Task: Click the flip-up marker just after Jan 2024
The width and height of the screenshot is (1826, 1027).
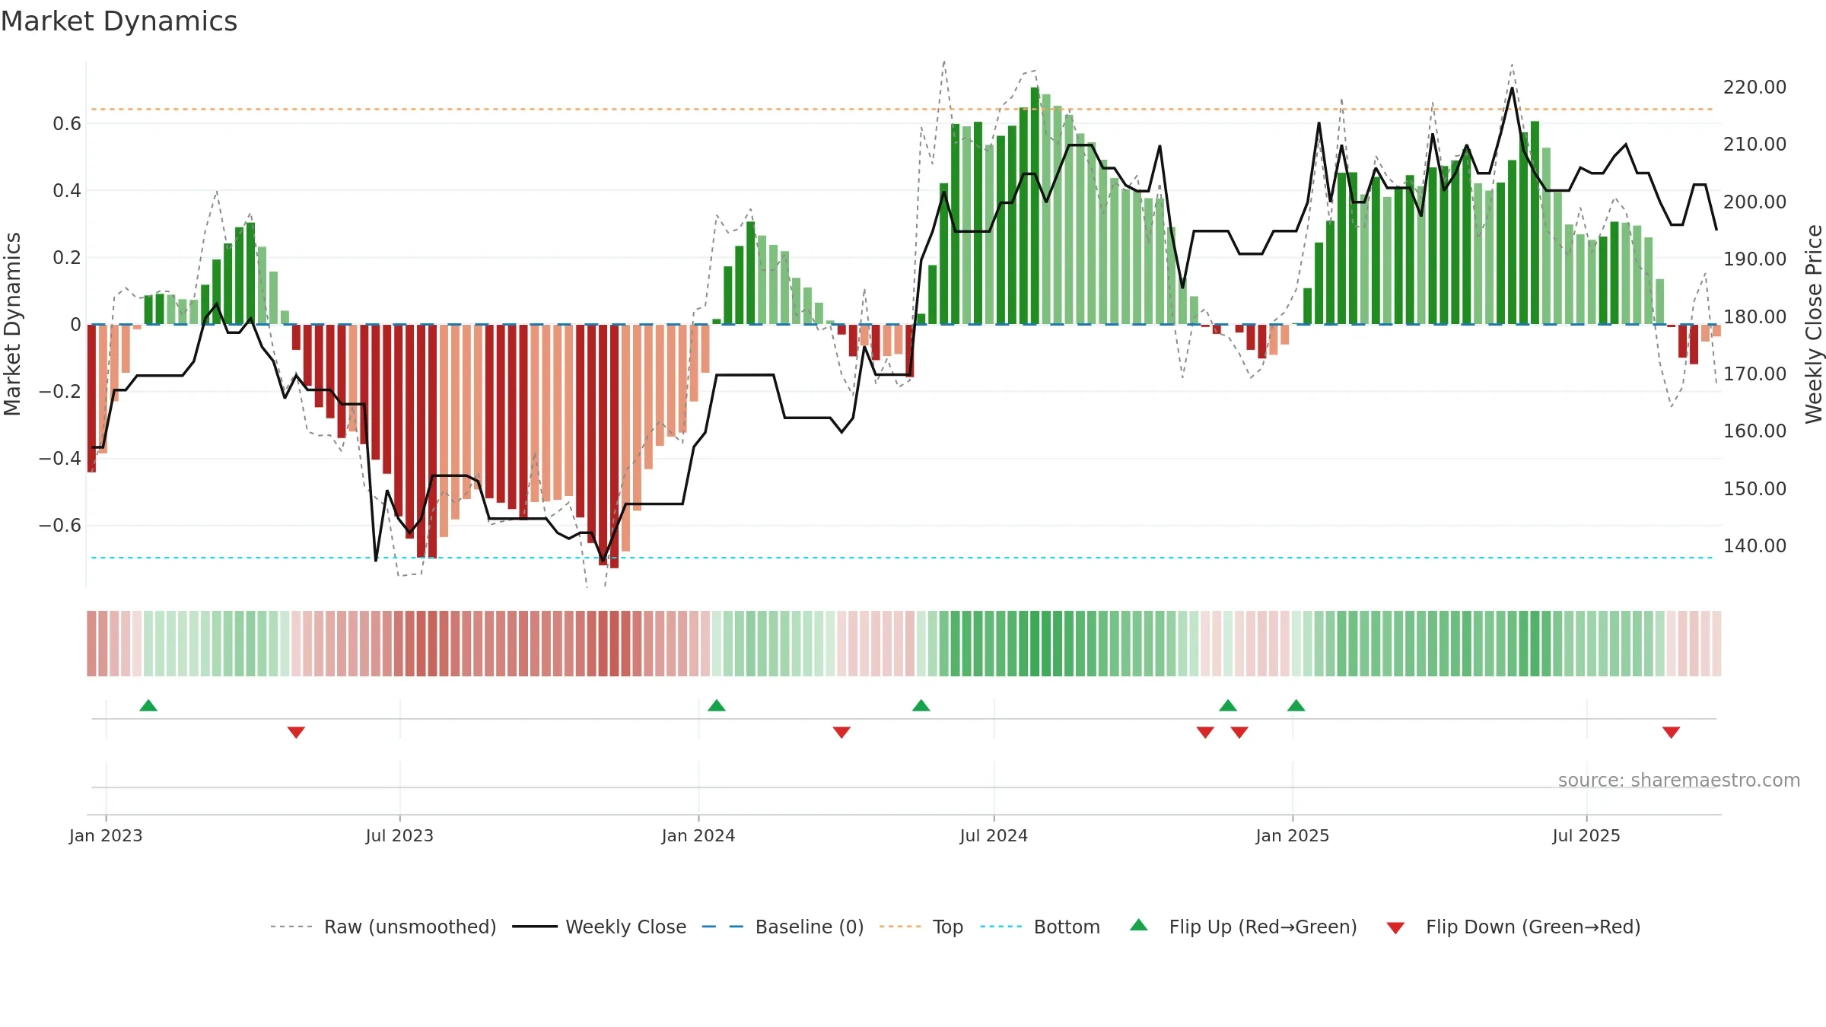Action: [717, 705]
